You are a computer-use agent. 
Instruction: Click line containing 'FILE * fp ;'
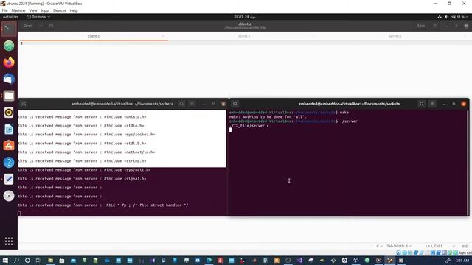click(103, 205)
